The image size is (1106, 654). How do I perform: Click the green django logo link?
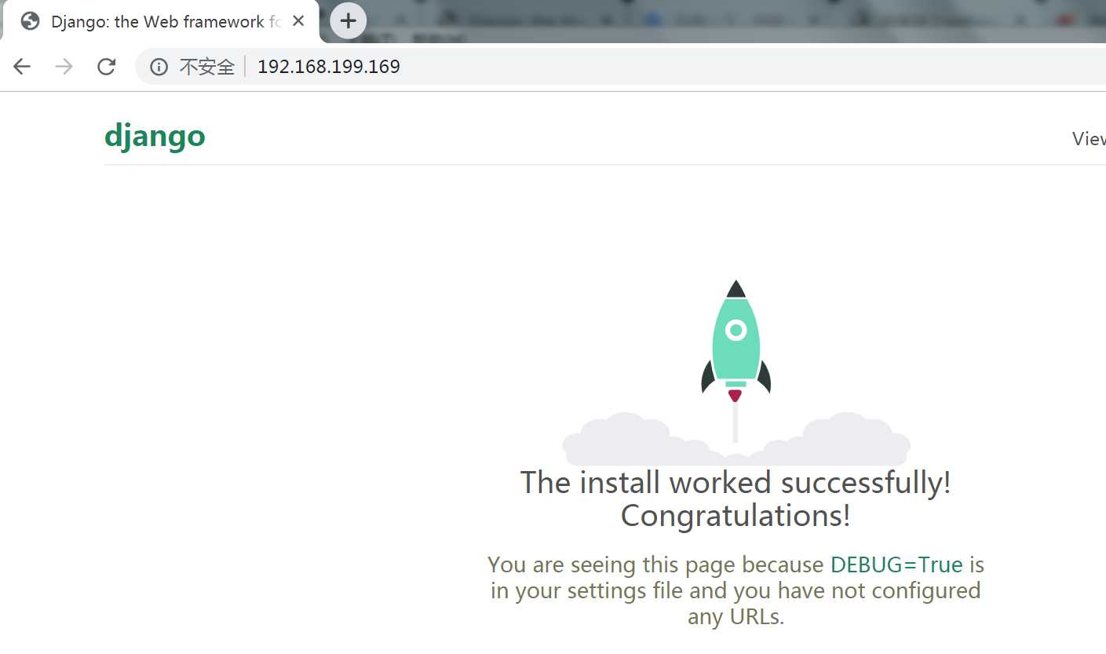click(155, 136)
